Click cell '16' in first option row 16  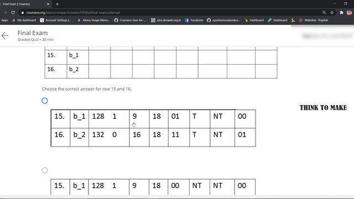point(137,135)
